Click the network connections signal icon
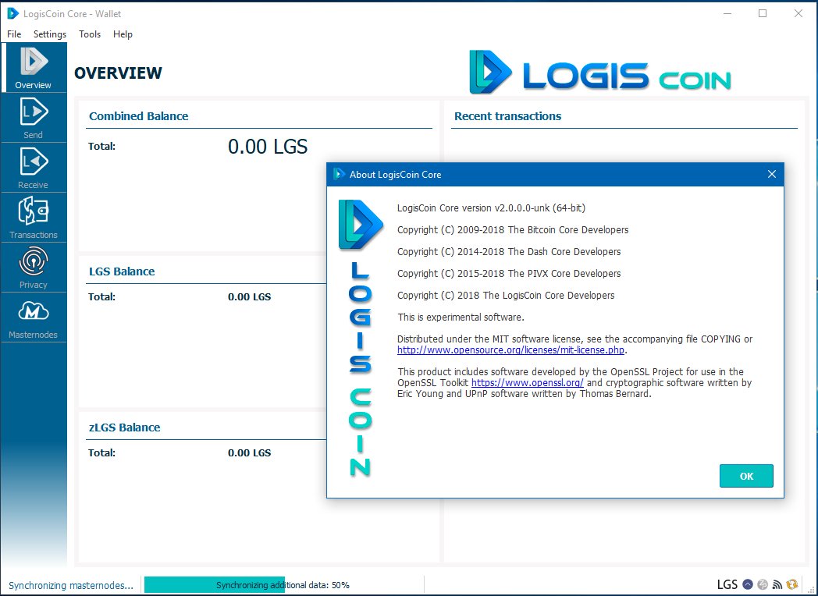The width and height of the screenshot is (818, 596). (x=777, y=584)
